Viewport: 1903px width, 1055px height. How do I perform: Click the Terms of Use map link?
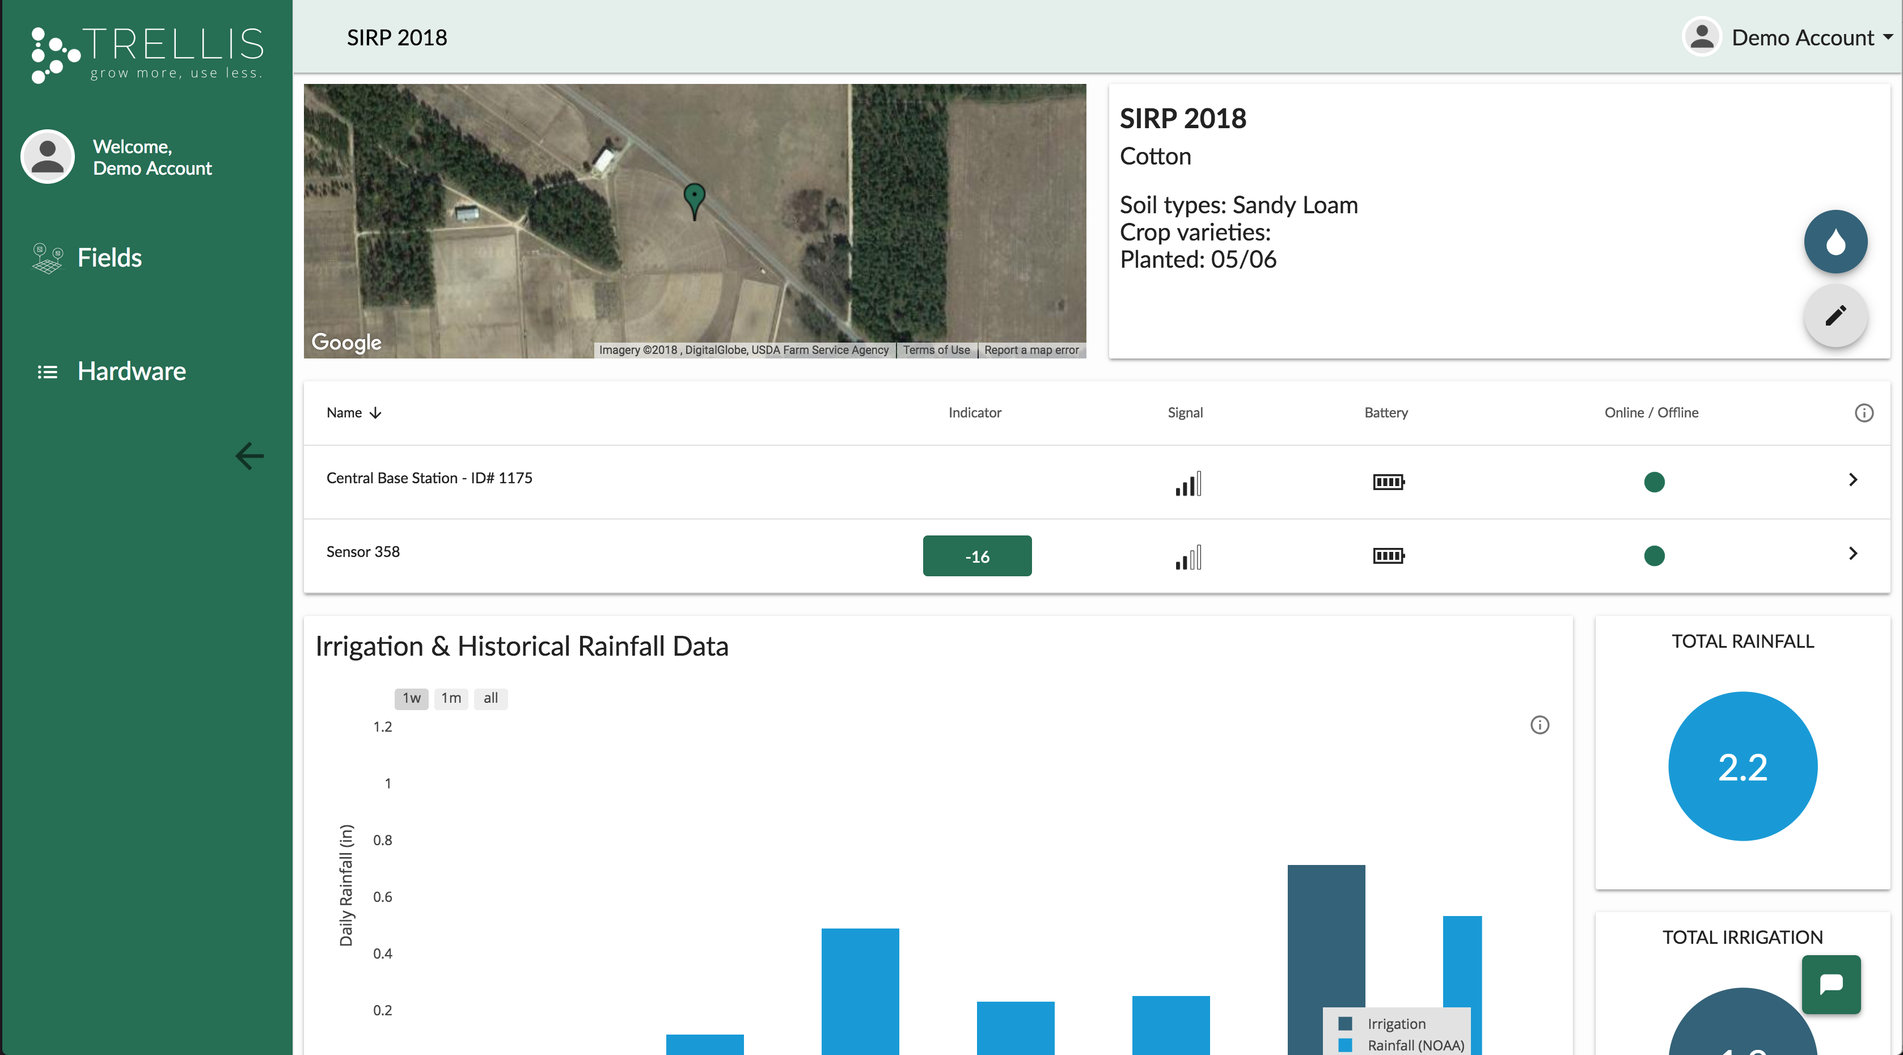(936, 350)
